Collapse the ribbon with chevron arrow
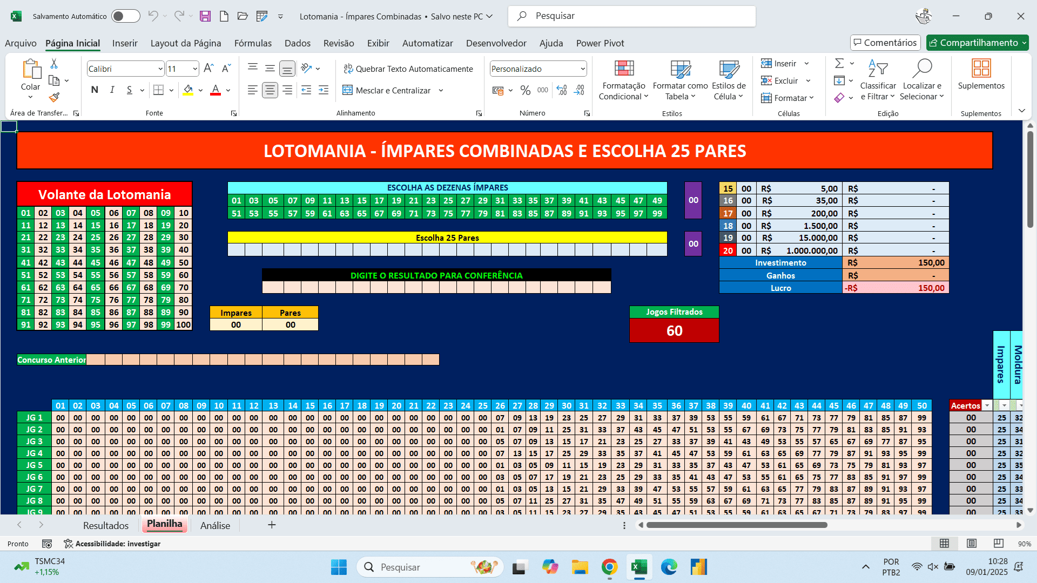Image resolution: width=1037 pixels, height=583 pixels. click(x=1021, y=111)
